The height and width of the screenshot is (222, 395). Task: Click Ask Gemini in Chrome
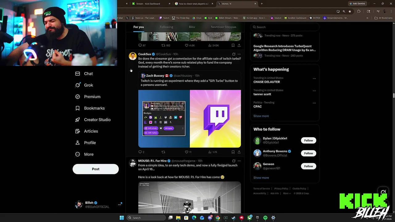(x=357, y=4)
